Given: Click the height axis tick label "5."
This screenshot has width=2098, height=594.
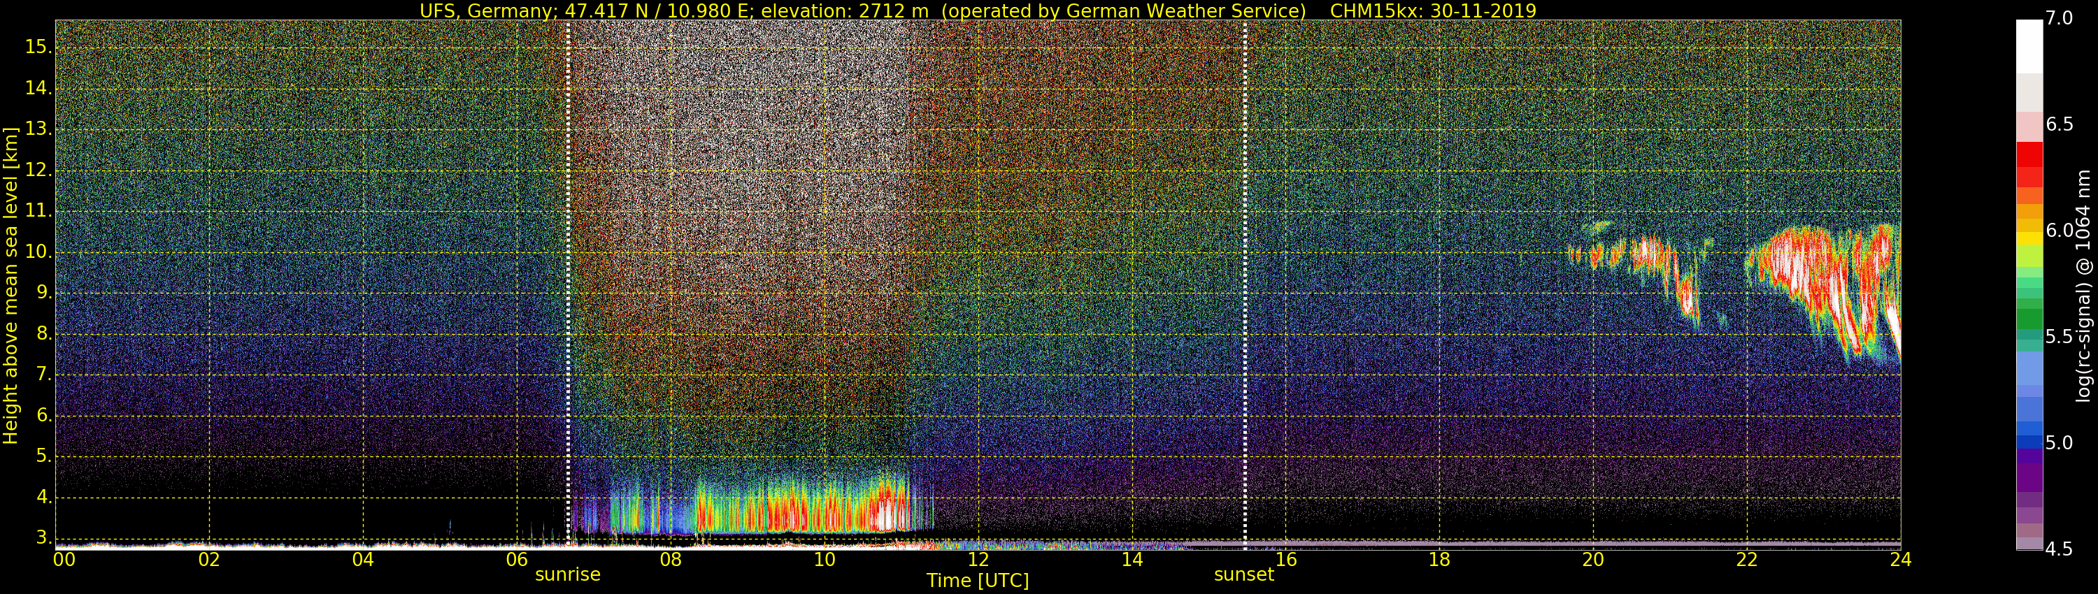Looking at the screenshot, I should [44, 456].
